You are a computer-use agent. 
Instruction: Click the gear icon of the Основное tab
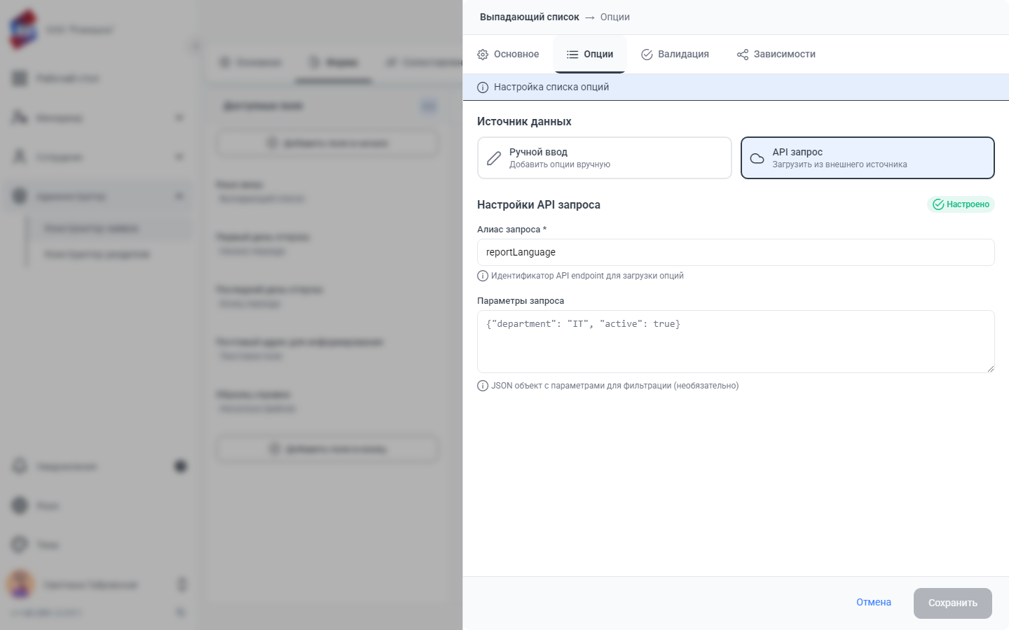coord(483,55)
